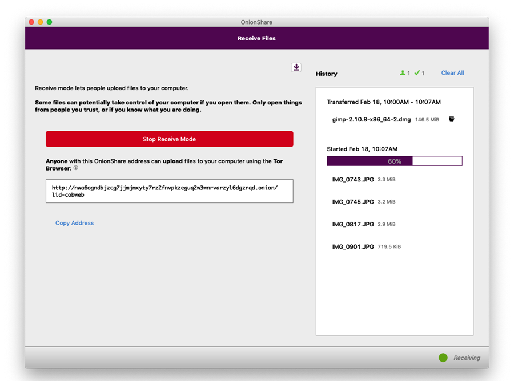Zoom the window with the green button

click(x=49, y=22)
